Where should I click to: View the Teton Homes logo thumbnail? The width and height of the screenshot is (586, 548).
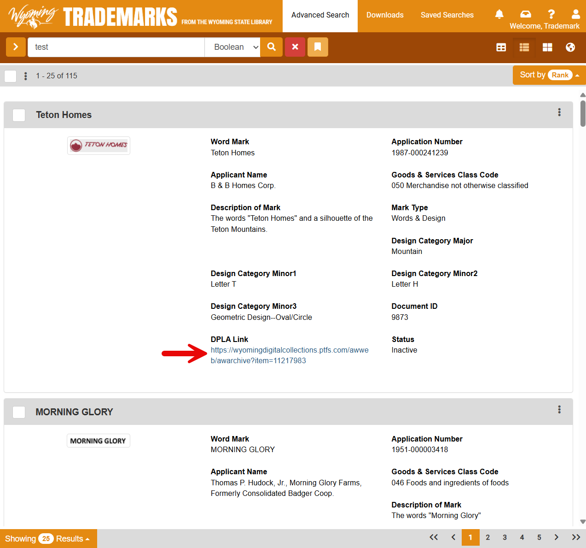click(99, 146)
